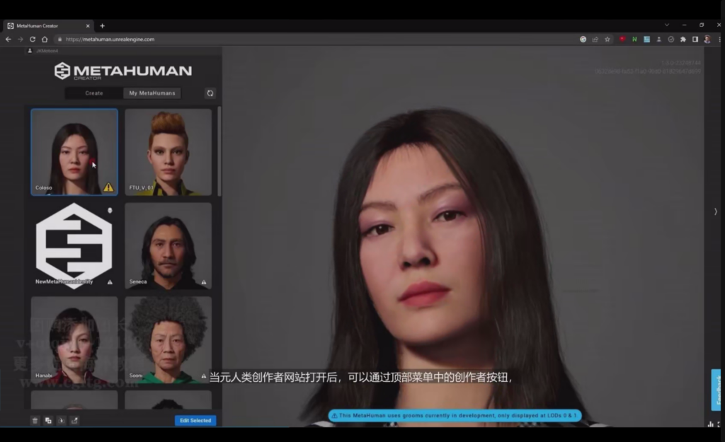
Task: Click the grooms in development warning banner
Action: coord(455,416)
